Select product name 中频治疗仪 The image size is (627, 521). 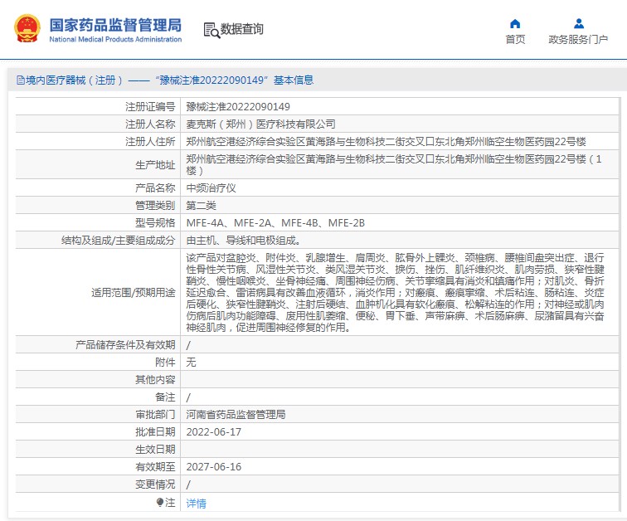tap(211, 188)
